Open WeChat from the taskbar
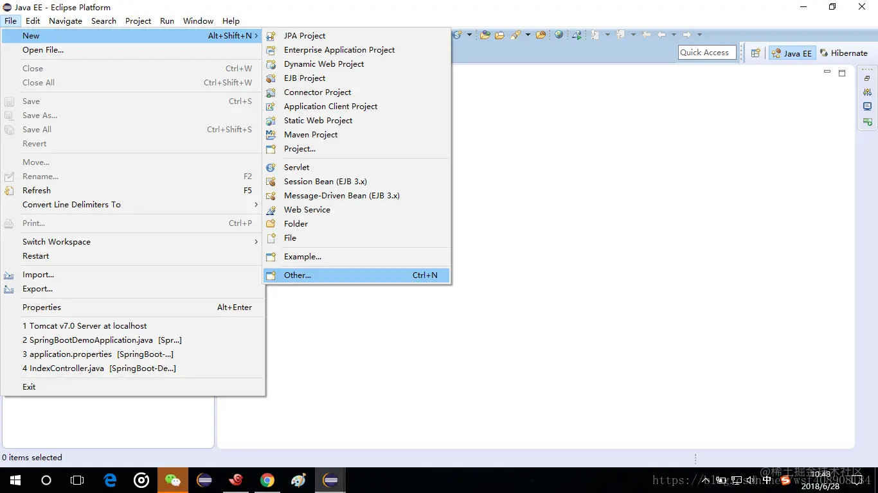Image resolution: width=878 pixels, height=493 pixels. click(x=173, y=480)
